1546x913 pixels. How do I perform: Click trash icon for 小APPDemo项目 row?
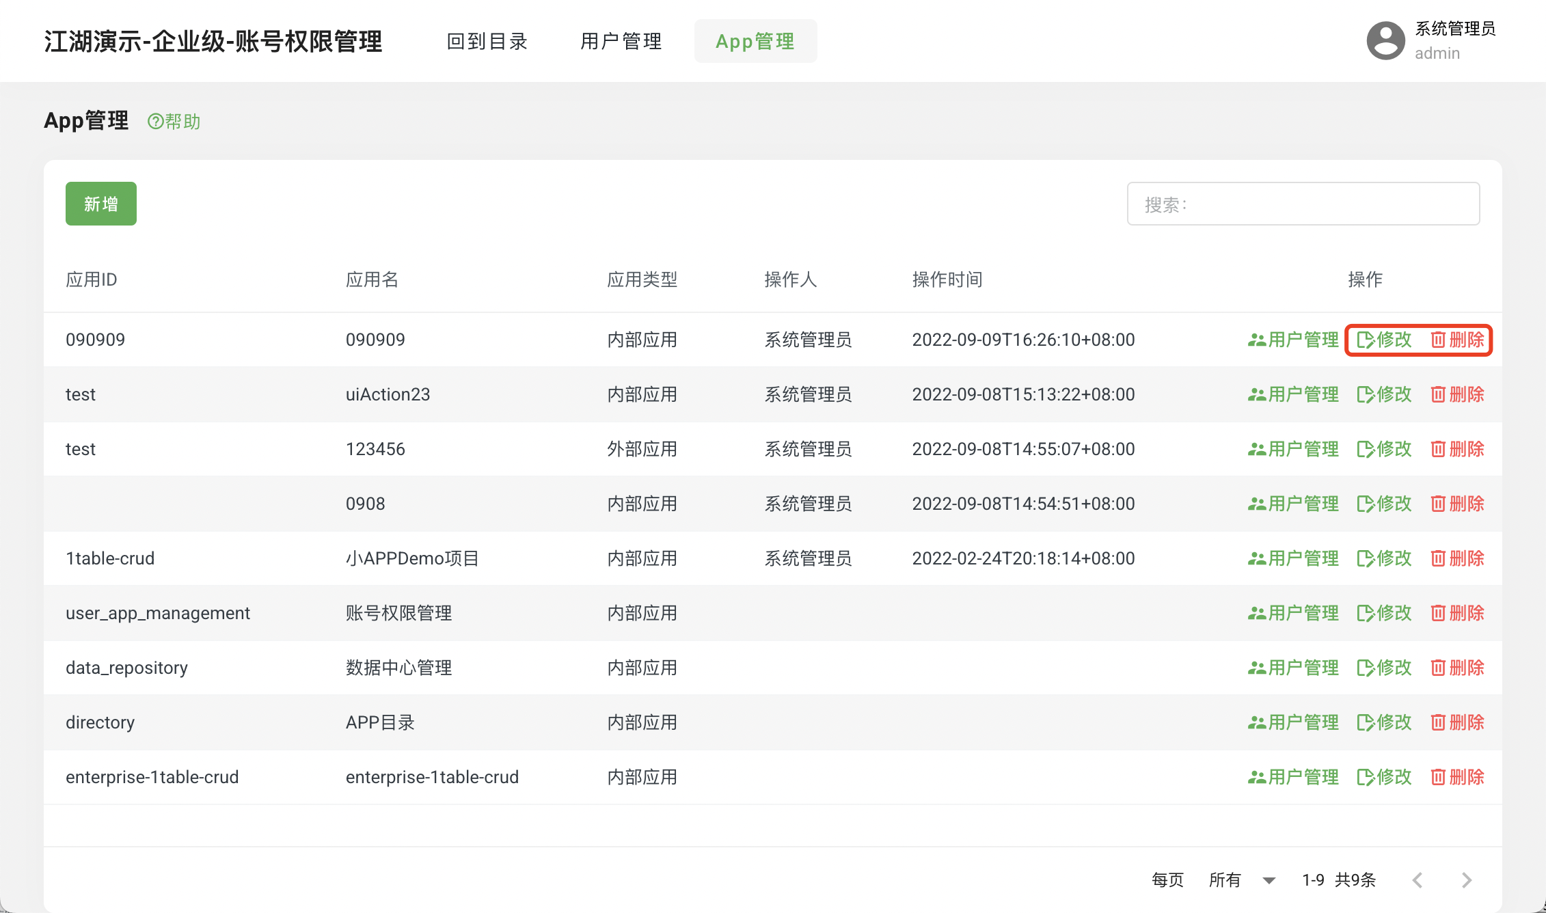1438,558
